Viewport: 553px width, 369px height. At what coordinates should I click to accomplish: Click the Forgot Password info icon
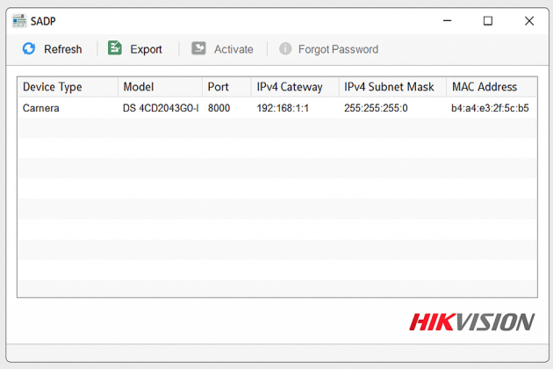(285, 48)
